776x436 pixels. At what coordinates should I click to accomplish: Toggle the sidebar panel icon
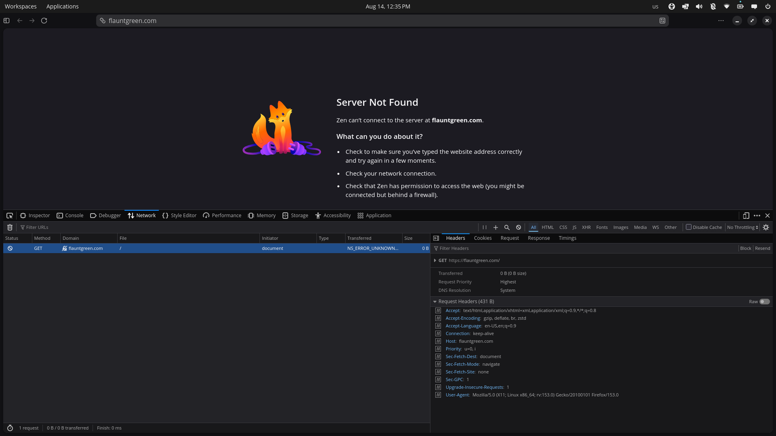click(x=6, y=21)
